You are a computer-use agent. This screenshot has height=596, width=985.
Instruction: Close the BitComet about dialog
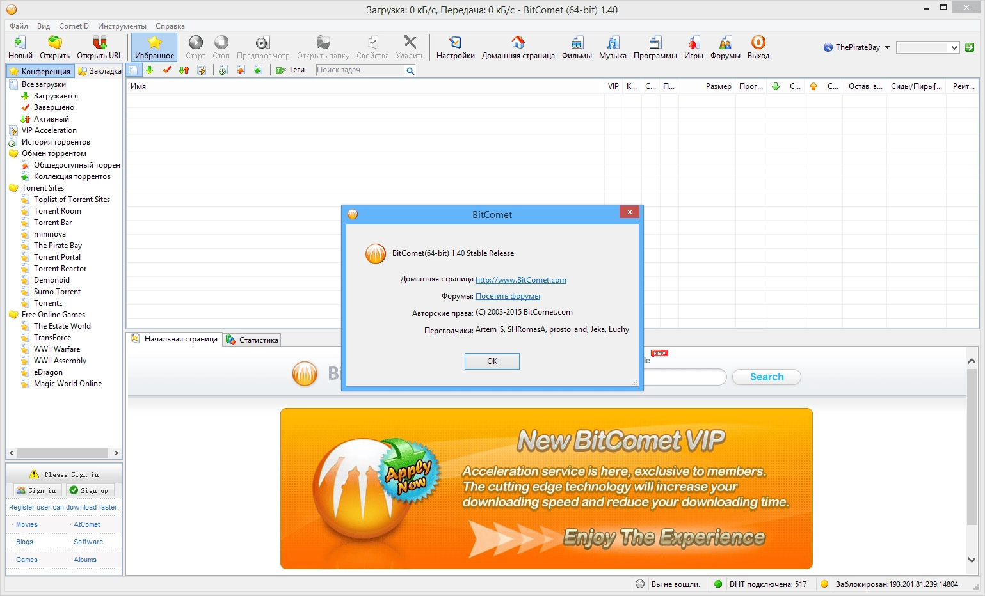pyautogui.click(x=629, y=212)
